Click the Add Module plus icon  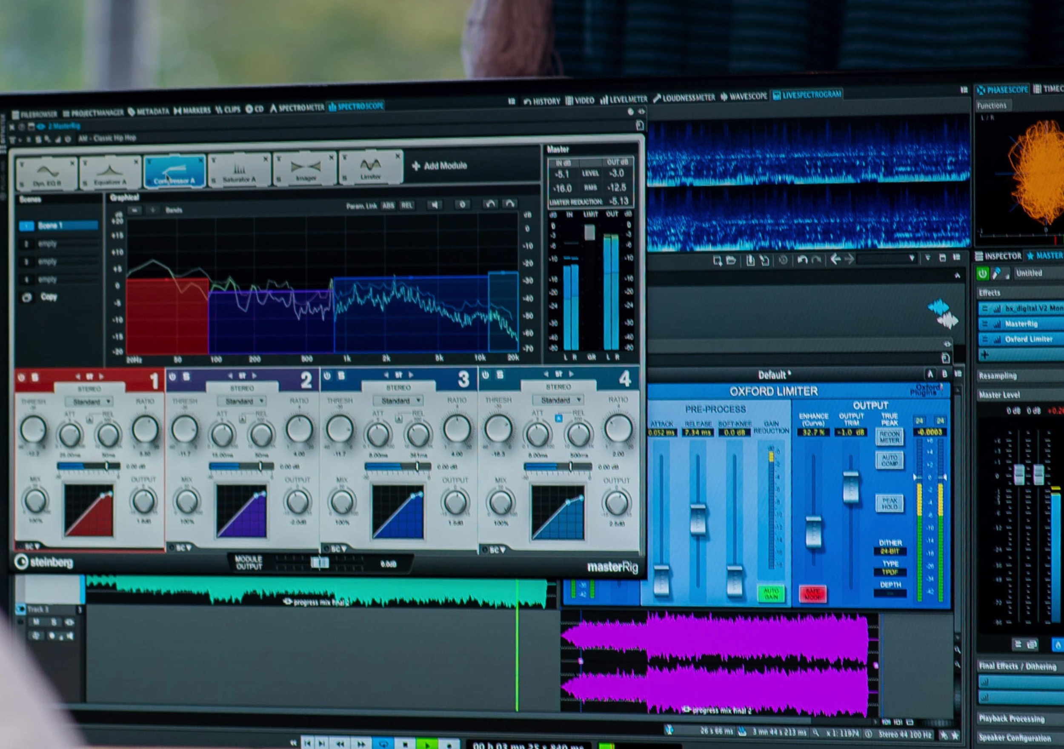point(417,166)
